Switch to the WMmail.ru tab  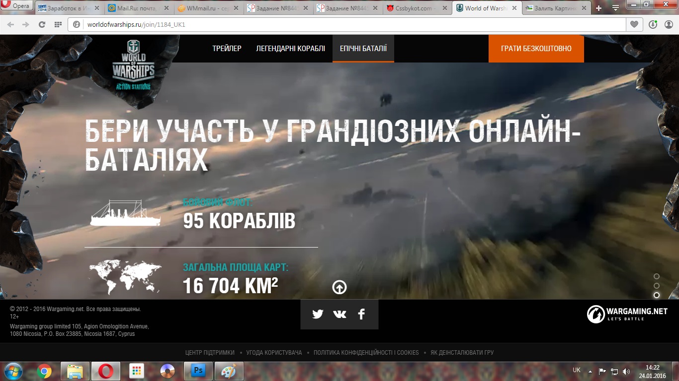coord(209,8)
